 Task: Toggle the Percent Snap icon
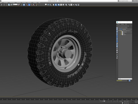click(32, 5)
